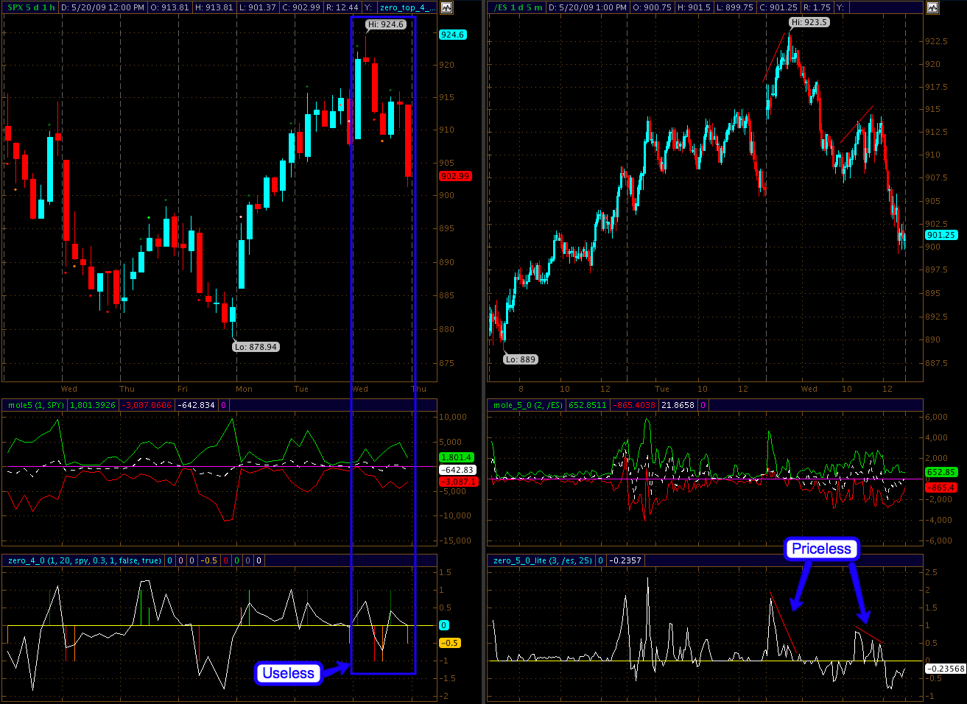Viewport: 967px width, 704px height.
Task: Select the zero_5_0_lite study title
Action: coord(543,560)
